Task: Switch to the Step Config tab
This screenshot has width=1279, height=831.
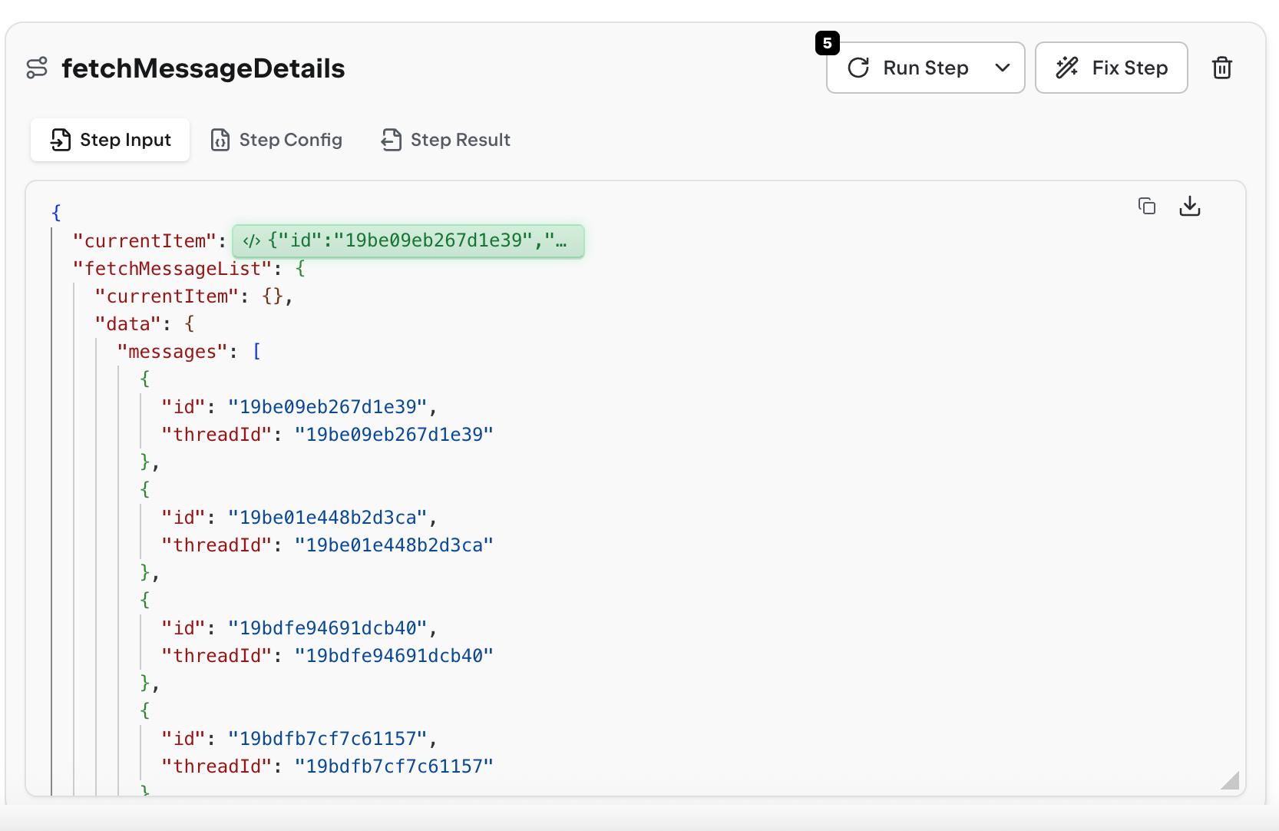Action: click(276, 140)
